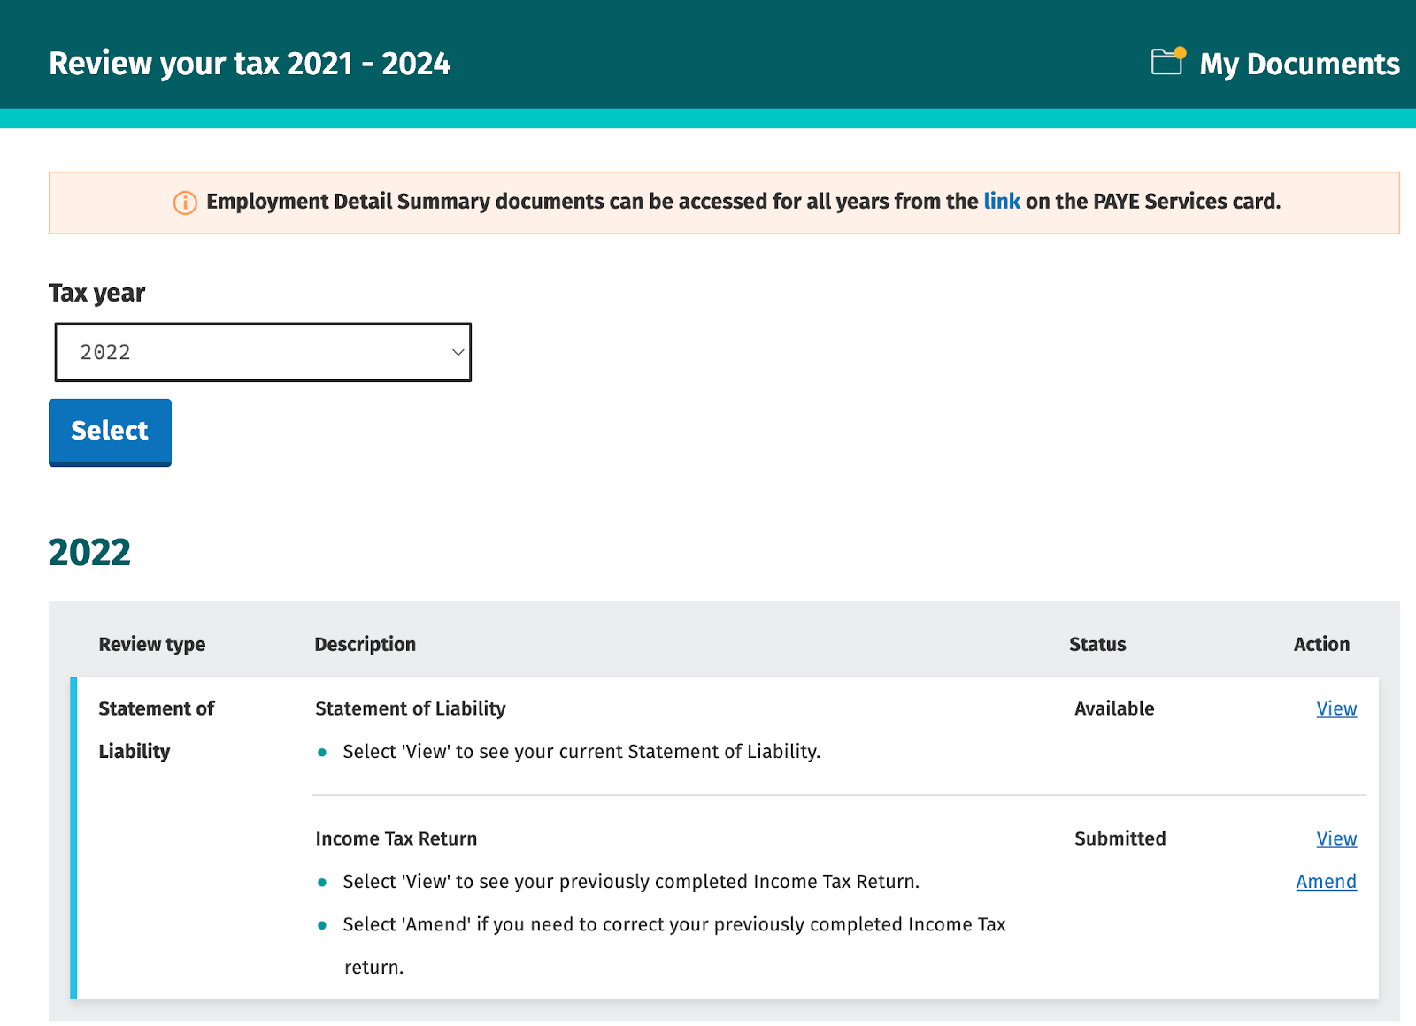This screenshot has height=1026, width=1416.
Task: Click the Status column header
Action: 1097,644
